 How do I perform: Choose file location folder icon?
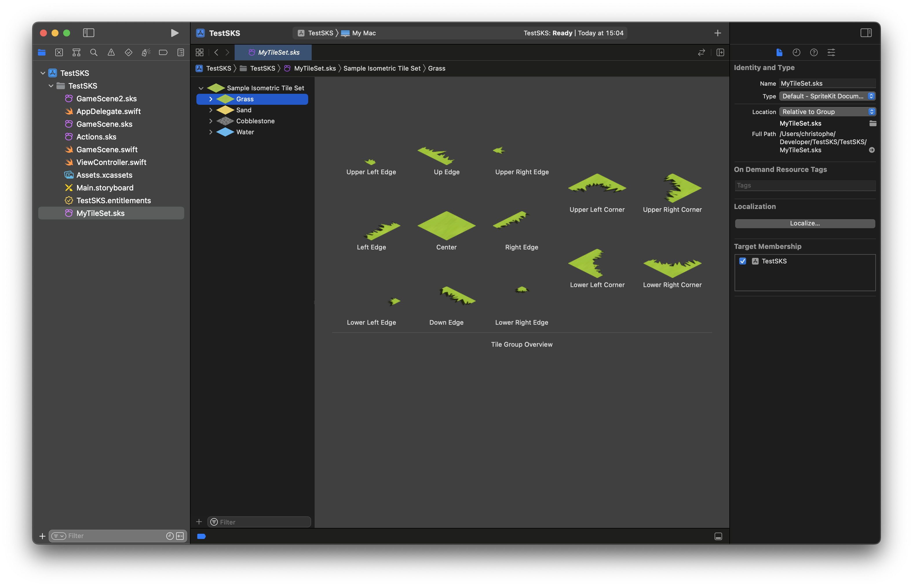pos(872,124)
